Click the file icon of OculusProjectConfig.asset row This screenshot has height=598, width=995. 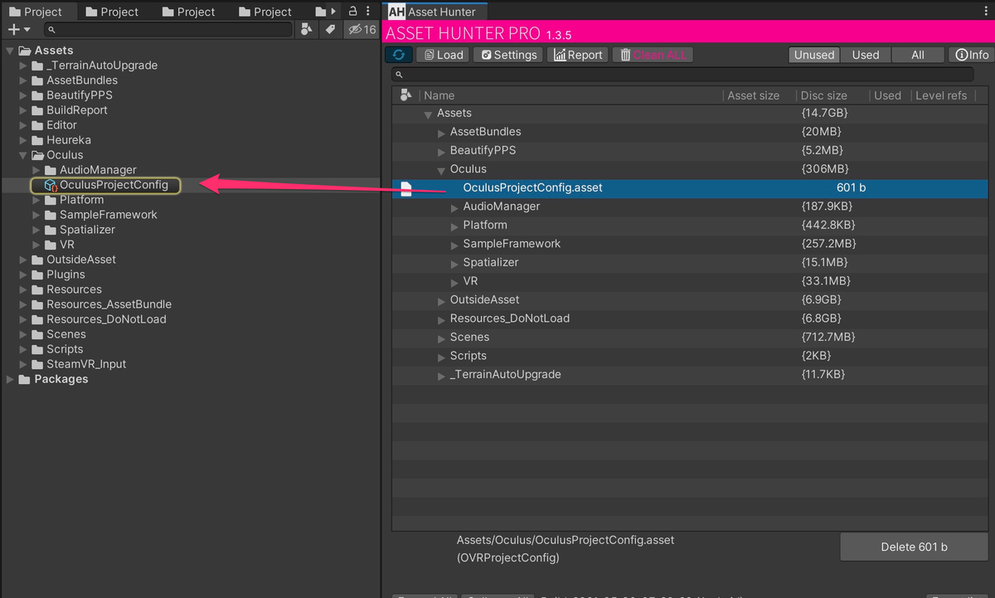pyautogui.click(x=406, y=188)
